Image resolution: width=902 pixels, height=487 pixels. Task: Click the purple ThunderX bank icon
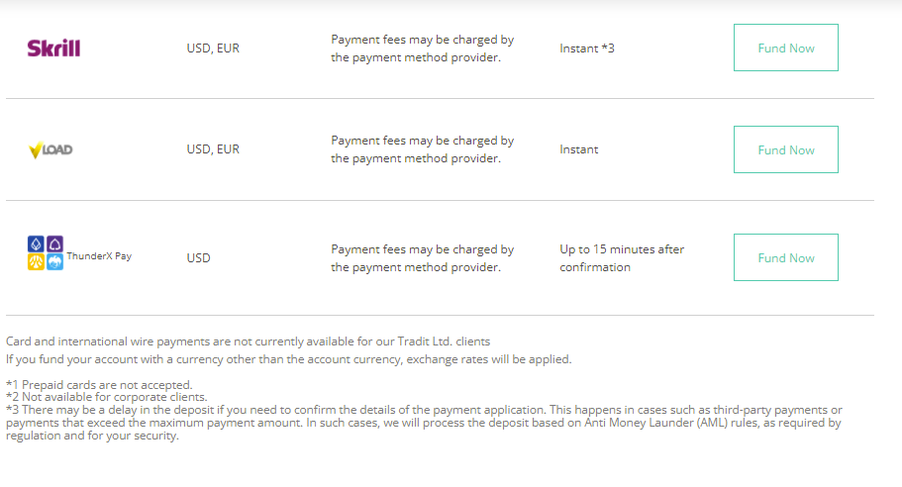coord(55,243)
